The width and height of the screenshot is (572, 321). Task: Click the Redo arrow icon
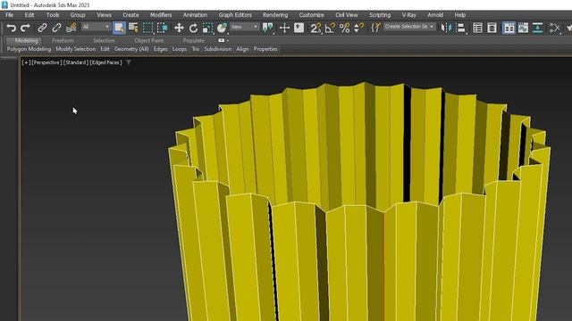pos(25,28)
